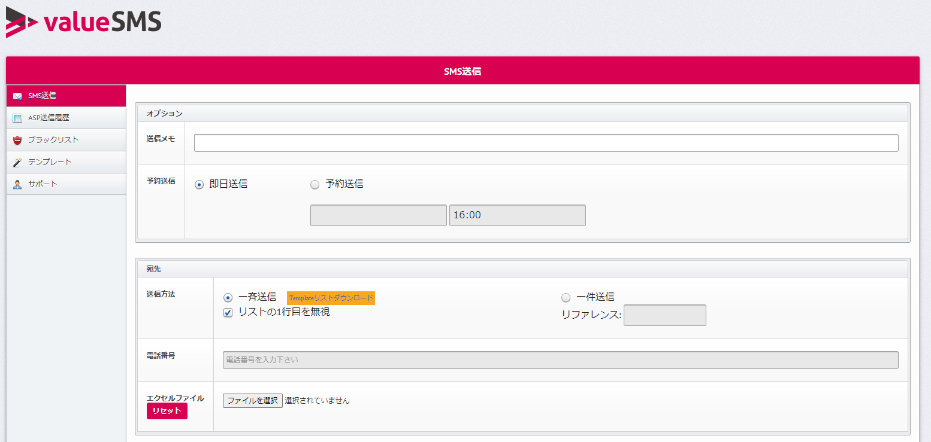Click the エクセルファイル row label

click(176, 398)
